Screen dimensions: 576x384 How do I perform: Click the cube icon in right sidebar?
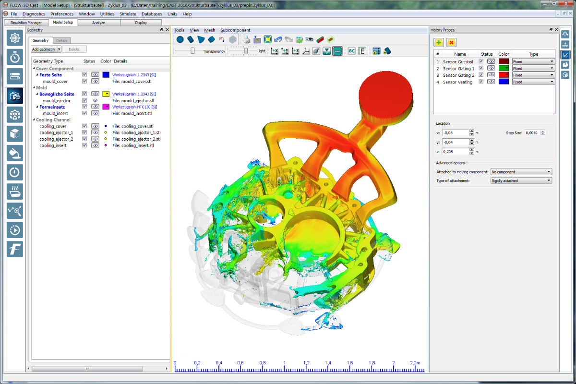tap(565, 75)
